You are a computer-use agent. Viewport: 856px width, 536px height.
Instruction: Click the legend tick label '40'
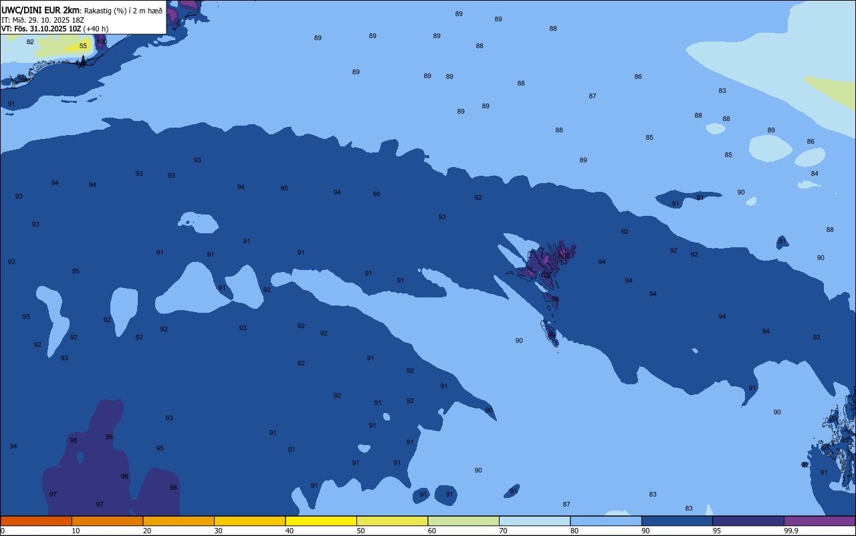(290, 531)
